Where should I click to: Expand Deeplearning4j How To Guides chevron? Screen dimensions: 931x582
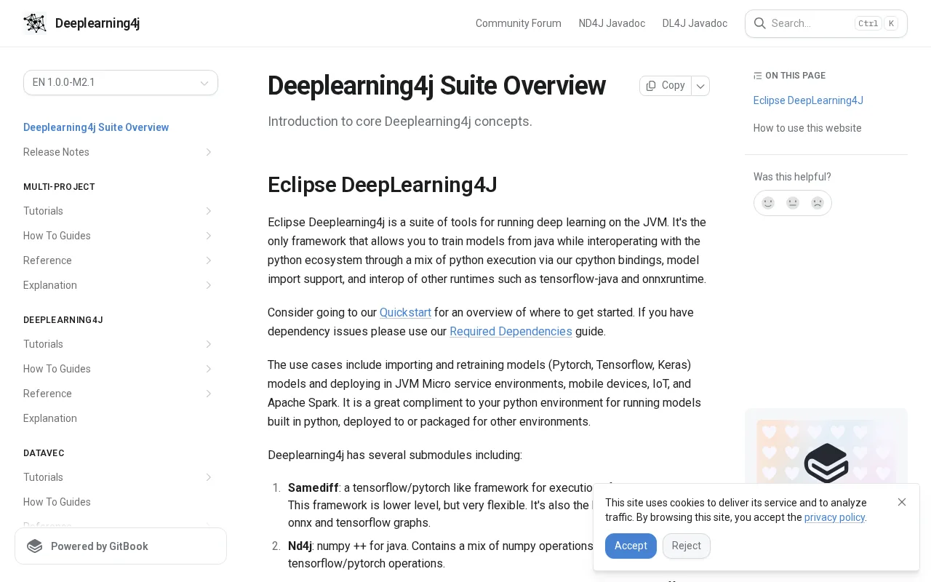click(208, 369)
